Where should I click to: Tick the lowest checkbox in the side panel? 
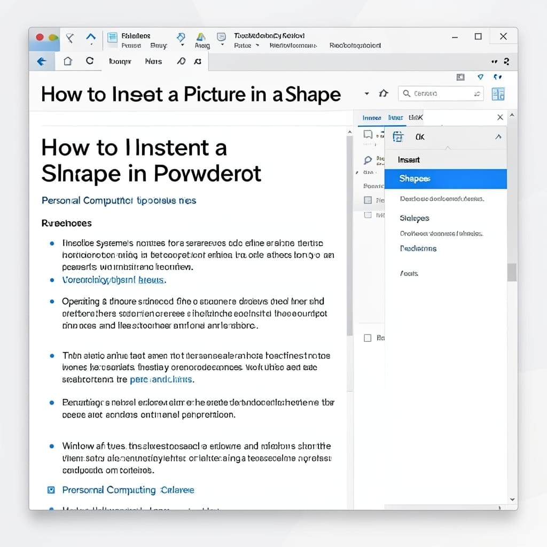pyautogui.click(x=368, y=338)
